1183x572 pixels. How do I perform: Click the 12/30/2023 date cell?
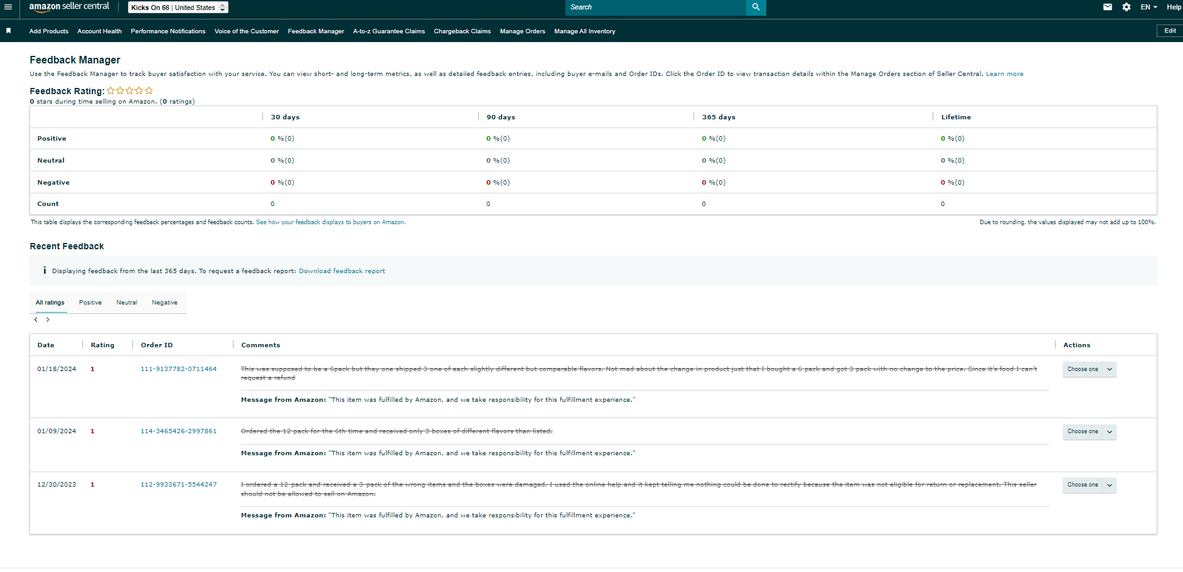click(x=56, y=485)
